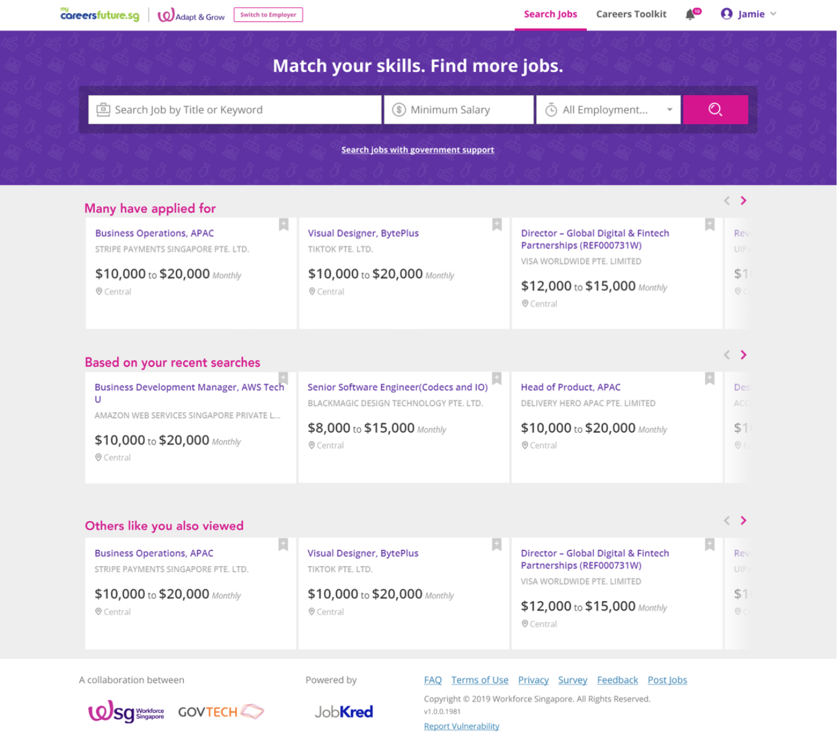Screen dimensions: 839x737
Task: Bookmark Visual Designer, BytePlus under Many have applied for
Action: click(x=498, y=225)
